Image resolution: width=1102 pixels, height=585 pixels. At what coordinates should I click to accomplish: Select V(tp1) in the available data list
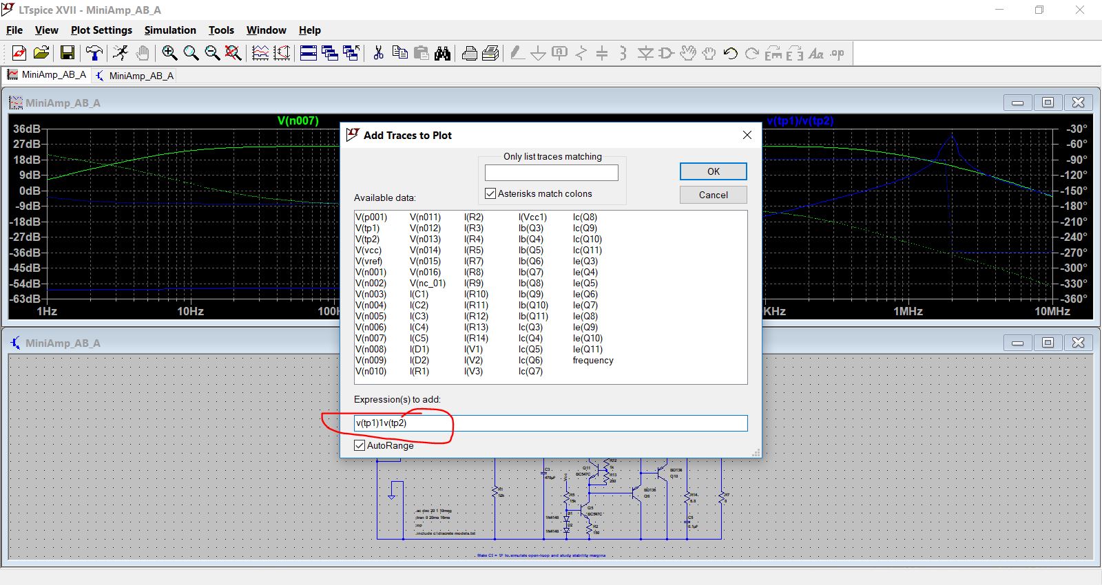tap(368, 228)
